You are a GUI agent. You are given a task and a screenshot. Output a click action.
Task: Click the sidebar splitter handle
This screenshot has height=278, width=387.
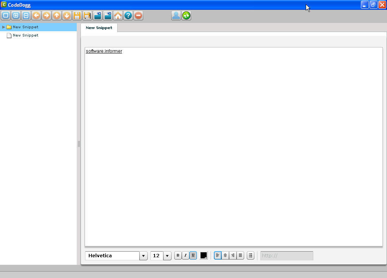pos(79,144)
